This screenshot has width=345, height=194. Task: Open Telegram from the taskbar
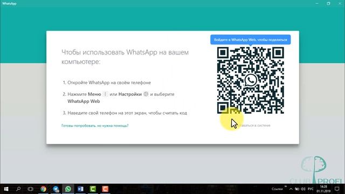[x=56, y=189]
